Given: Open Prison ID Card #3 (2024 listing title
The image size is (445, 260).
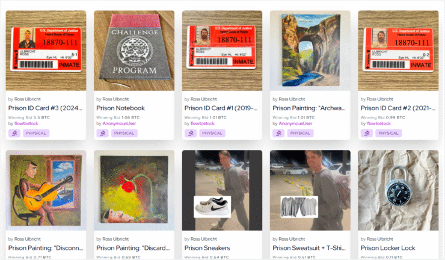Looking at the screenshot, I should point(46,108).
